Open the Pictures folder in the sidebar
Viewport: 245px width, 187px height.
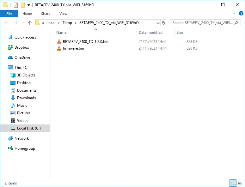[x=24, y=113]
